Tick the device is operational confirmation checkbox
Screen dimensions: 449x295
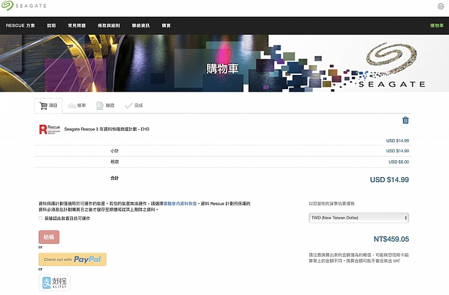[41, 218]
